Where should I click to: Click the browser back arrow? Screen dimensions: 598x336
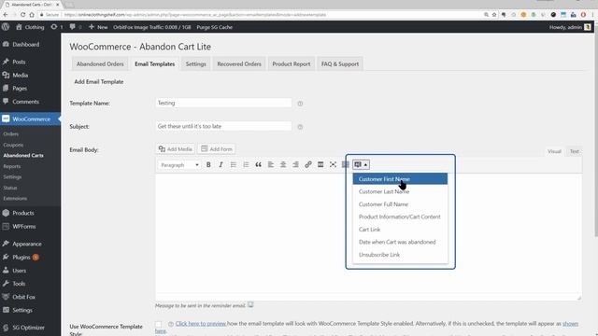point(6,15)
